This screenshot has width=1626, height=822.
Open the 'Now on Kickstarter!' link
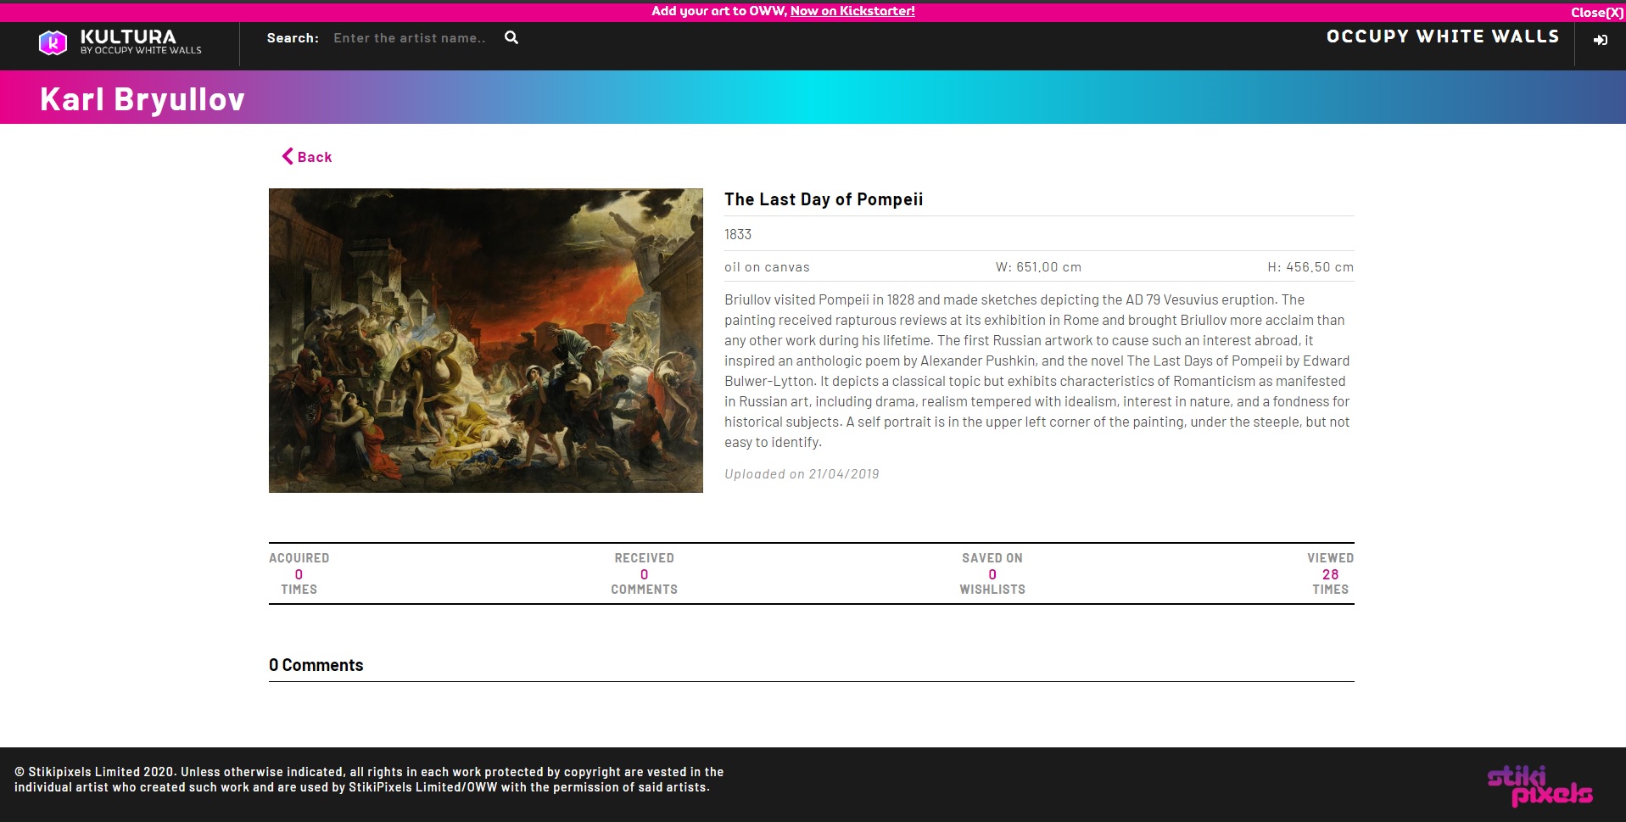[x=852, y=11]
